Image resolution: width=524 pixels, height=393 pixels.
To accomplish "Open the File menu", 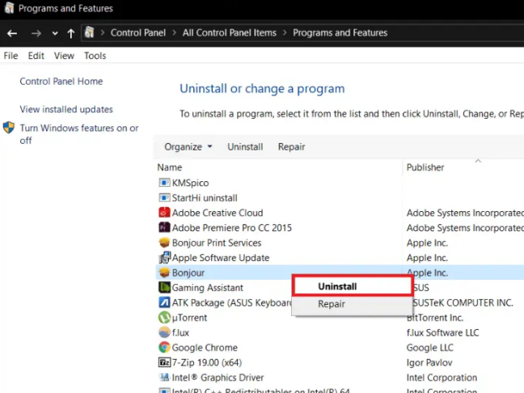I will [x=11, y=56].
